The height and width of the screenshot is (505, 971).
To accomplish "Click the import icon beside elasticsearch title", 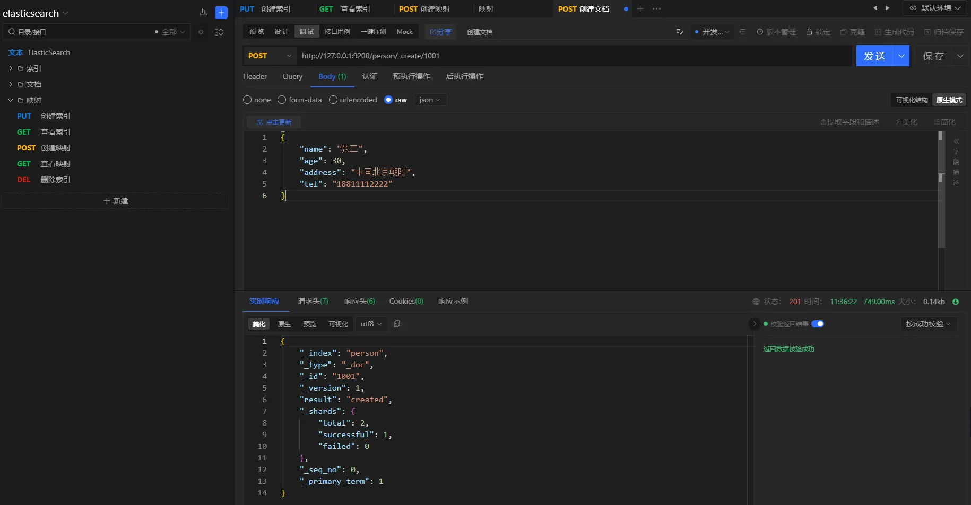I will click(x=203, y=13).
